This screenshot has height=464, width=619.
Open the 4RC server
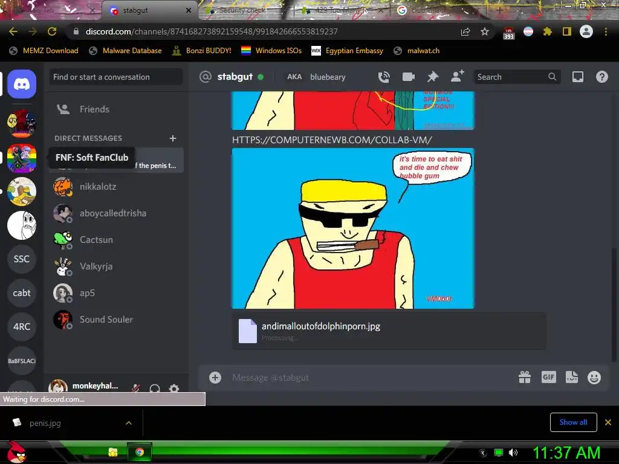tap(22, 327)
